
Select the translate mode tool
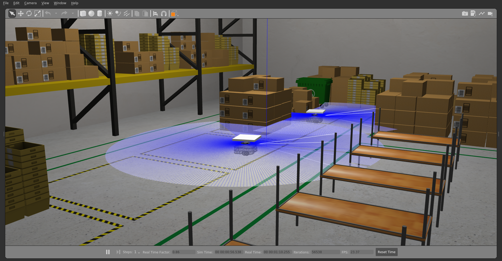pos(21,13)
